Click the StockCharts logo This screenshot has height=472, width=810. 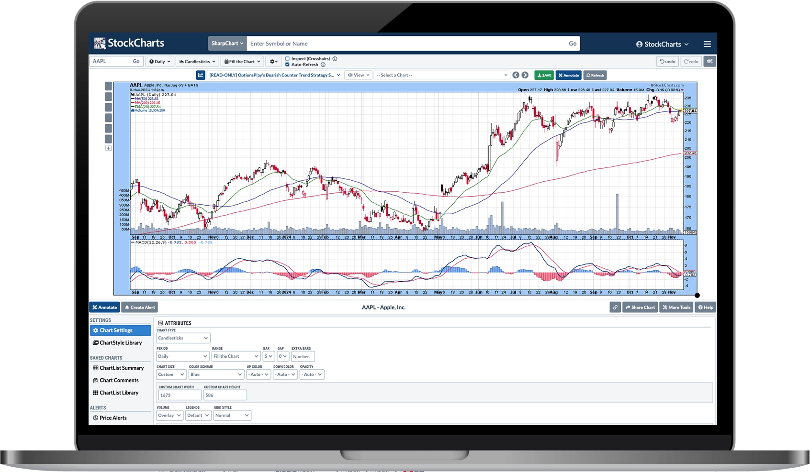tap(129, 44)
